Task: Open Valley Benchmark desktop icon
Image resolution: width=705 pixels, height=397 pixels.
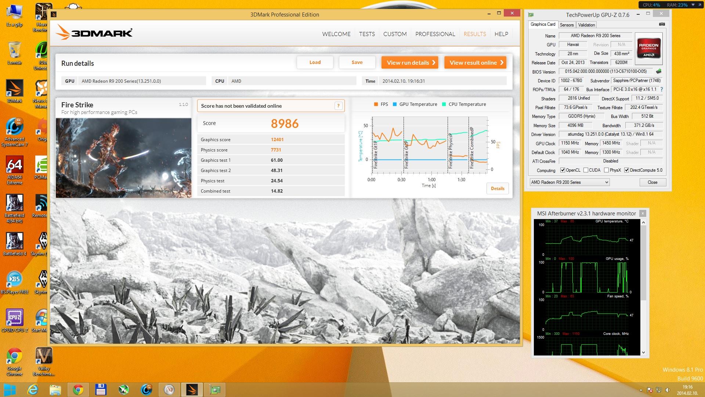Action: 44,362
